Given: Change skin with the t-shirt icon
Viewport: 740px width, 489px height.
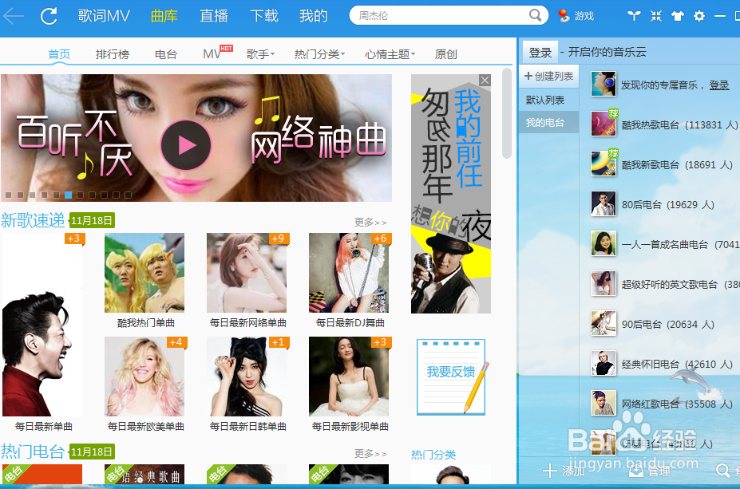Looking at the screenshot, I should (678, 15).
